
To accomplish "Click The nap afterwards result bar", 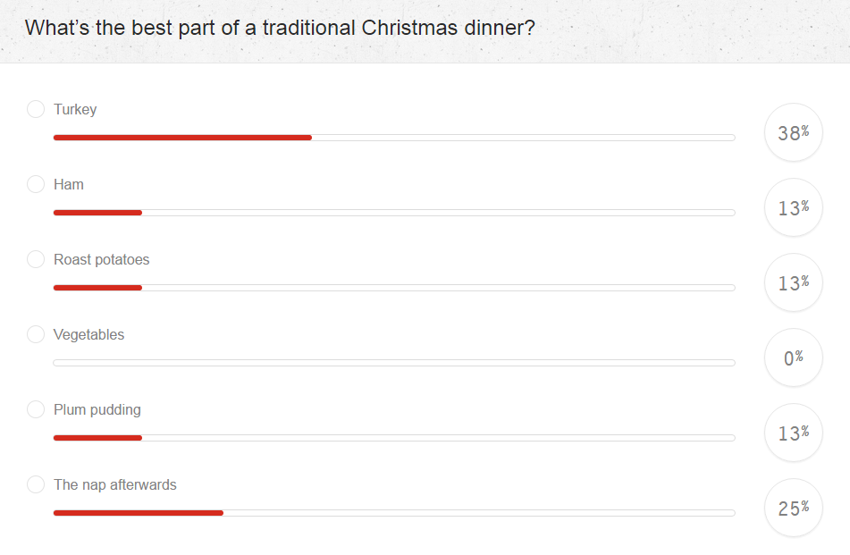I will pos(393,512).
